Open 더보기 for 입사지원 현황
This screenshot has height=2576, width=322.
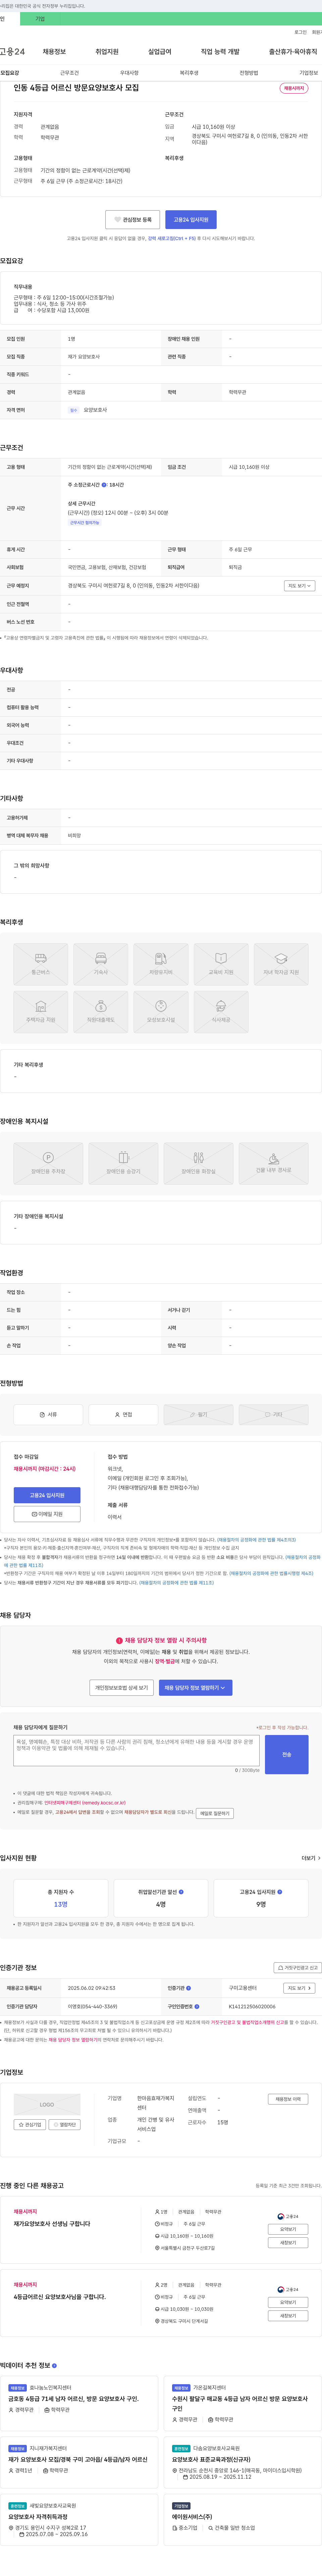(x=311, y=1858)
